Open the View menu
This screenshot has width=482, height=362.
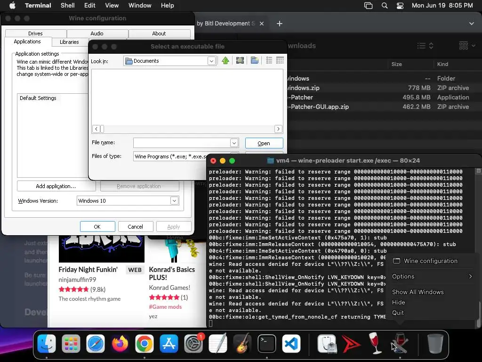112,6
